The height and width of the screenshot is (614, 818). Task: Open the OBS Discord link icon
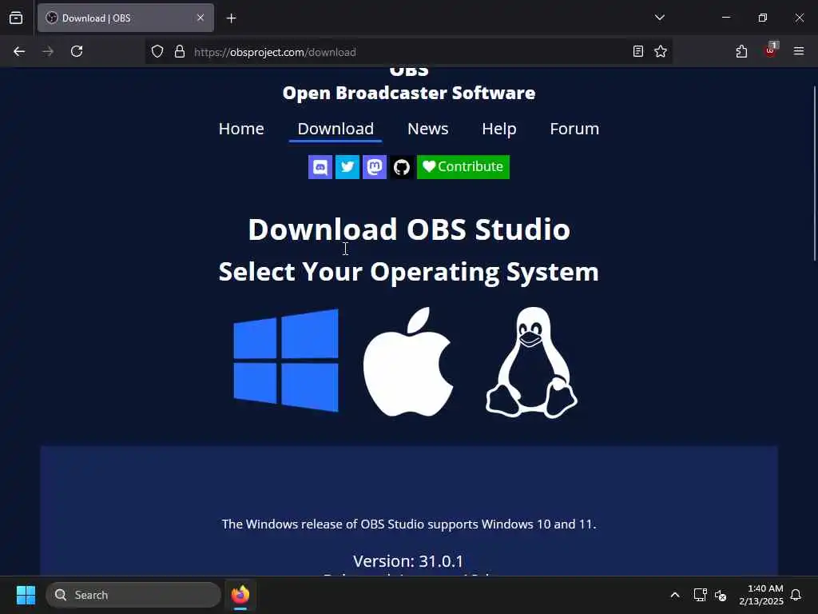[320, 167]
